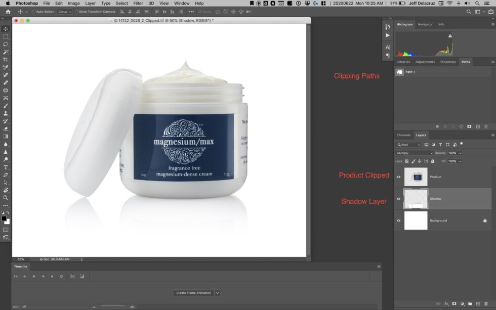Open the Multiply blend mode dropdown
This screenshot has height=310, width=496.
414,153
